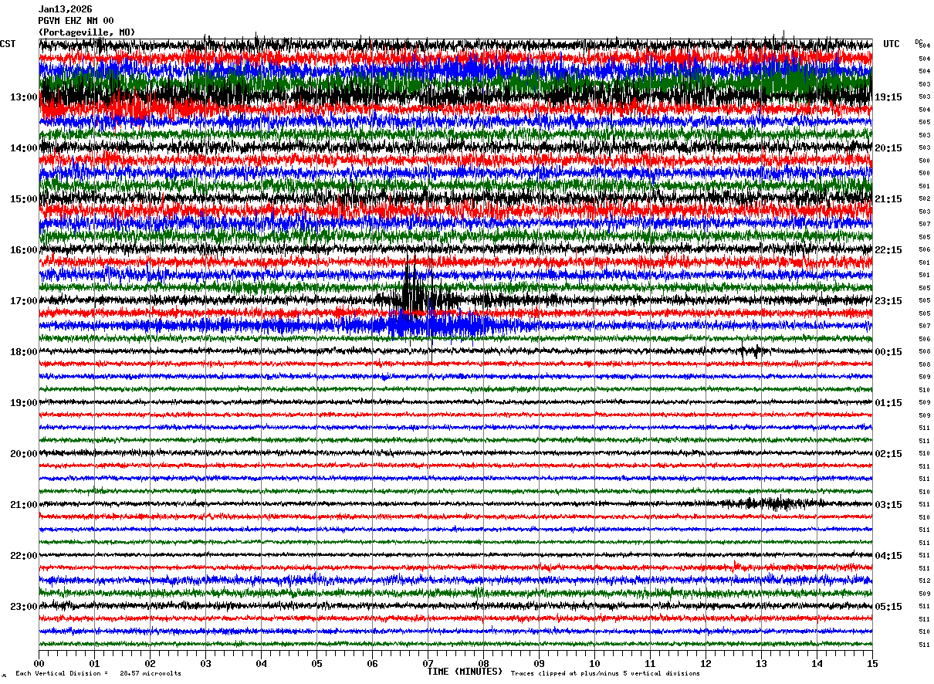Click the '01:15' UTC time label
934x684 pixels.
tap(888, 403)
